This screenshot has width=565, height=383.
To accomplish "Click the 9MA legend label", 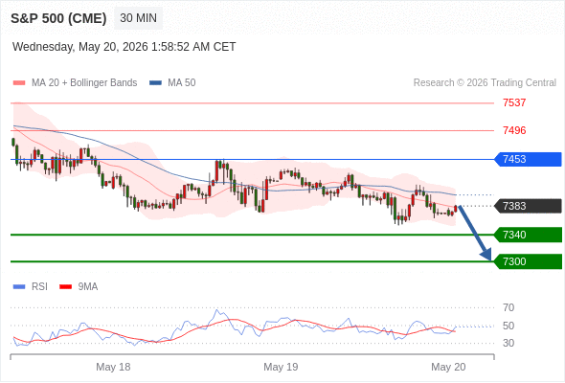I will click(87, 287).
